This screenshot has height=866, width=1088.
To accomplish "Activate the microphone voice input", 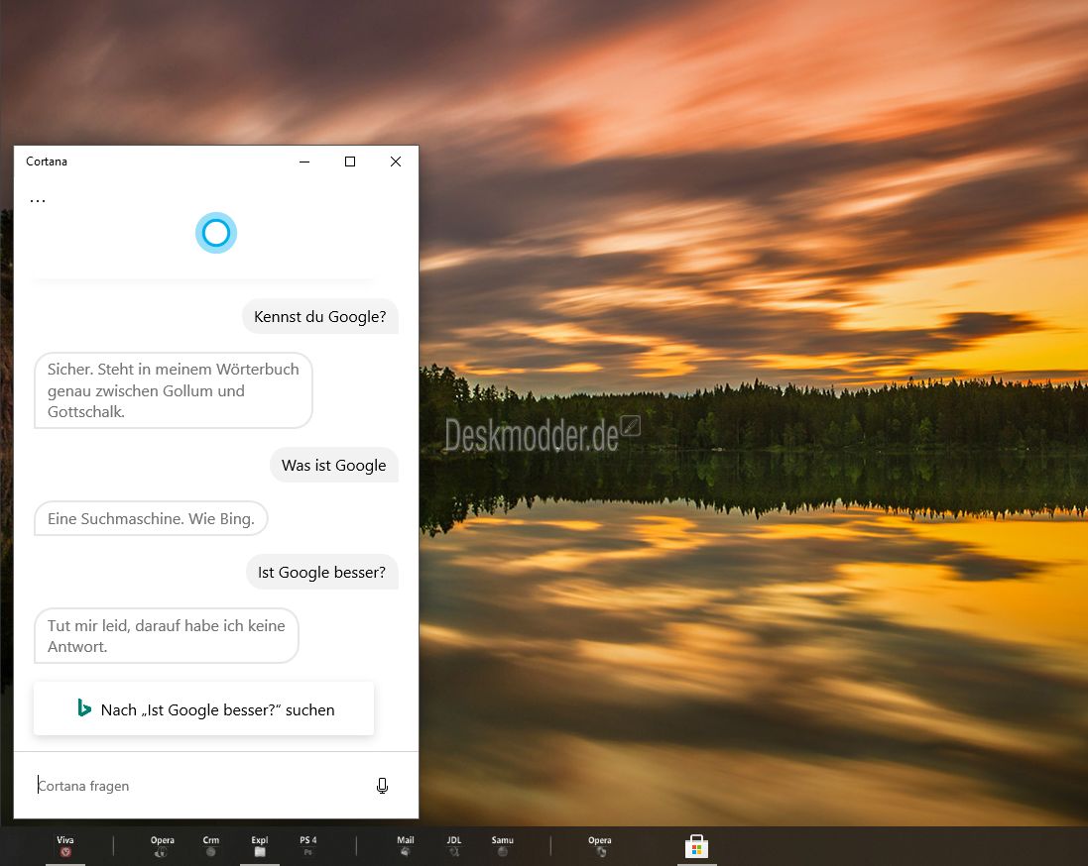I will (x=382, y=786).
